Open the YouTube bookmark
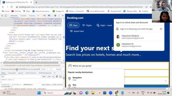This screenshot has width=172, height=96. pyautogui.click(x=16, y=11)
